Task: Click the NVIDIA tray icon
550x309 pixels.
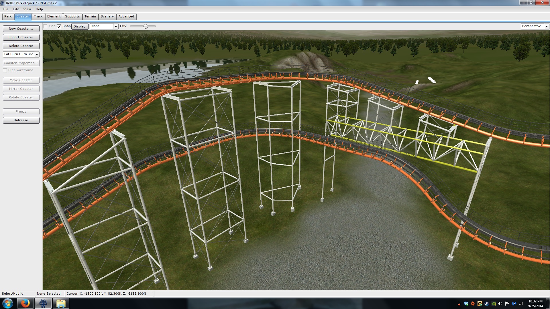Action: pyautogui.click(x=494, y=304)
